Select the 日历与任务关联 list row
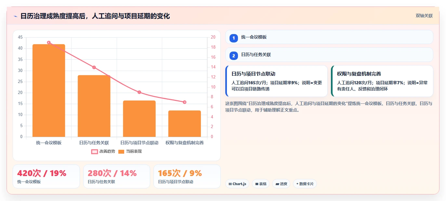 (329, 54)
